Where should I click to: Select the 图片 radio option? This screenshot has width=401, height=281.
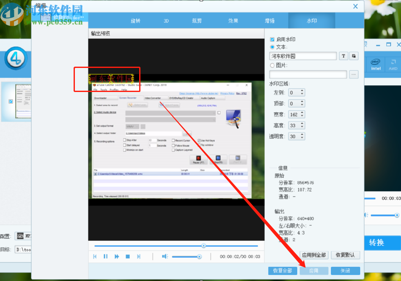(272, 66)
